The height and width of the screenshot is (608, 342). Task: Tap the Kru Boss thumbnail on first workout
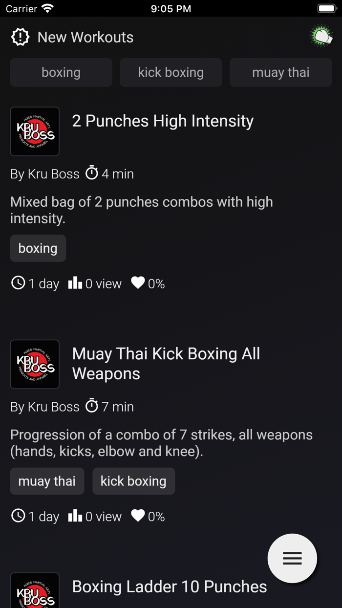(35, 131)
